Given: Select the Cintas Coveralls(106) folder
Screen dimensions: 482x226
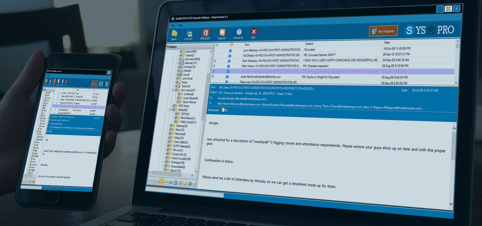Looking at the screenshot, I should [181, 158].
